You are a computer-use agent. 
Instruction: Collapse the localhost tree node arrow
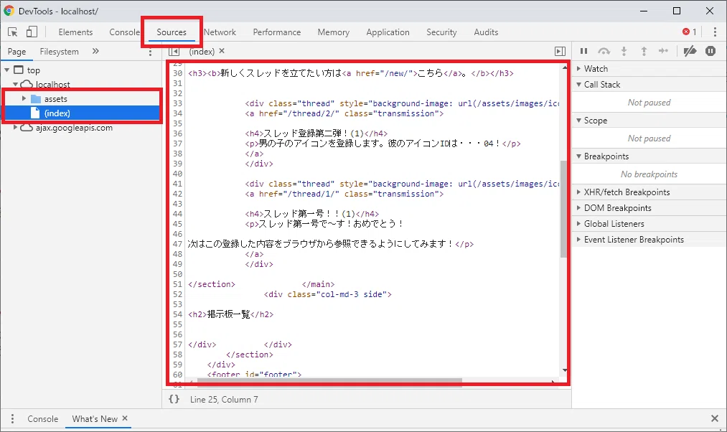tap(15, 85)
